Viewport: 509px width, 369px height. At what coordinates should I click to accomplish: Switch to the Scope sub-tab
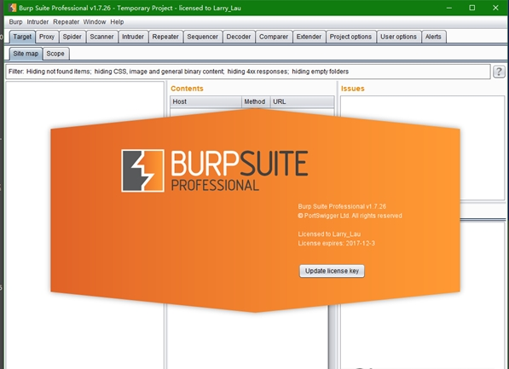tap(55, 54)
